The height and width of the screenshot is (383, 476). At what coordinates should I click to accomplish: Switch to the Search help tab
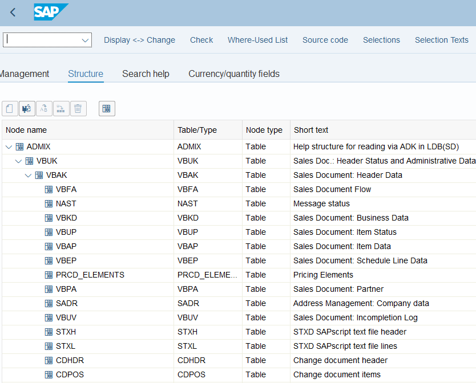146,74
